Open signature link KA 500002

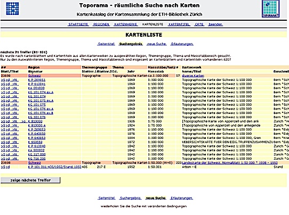click(x=36, y=150)
